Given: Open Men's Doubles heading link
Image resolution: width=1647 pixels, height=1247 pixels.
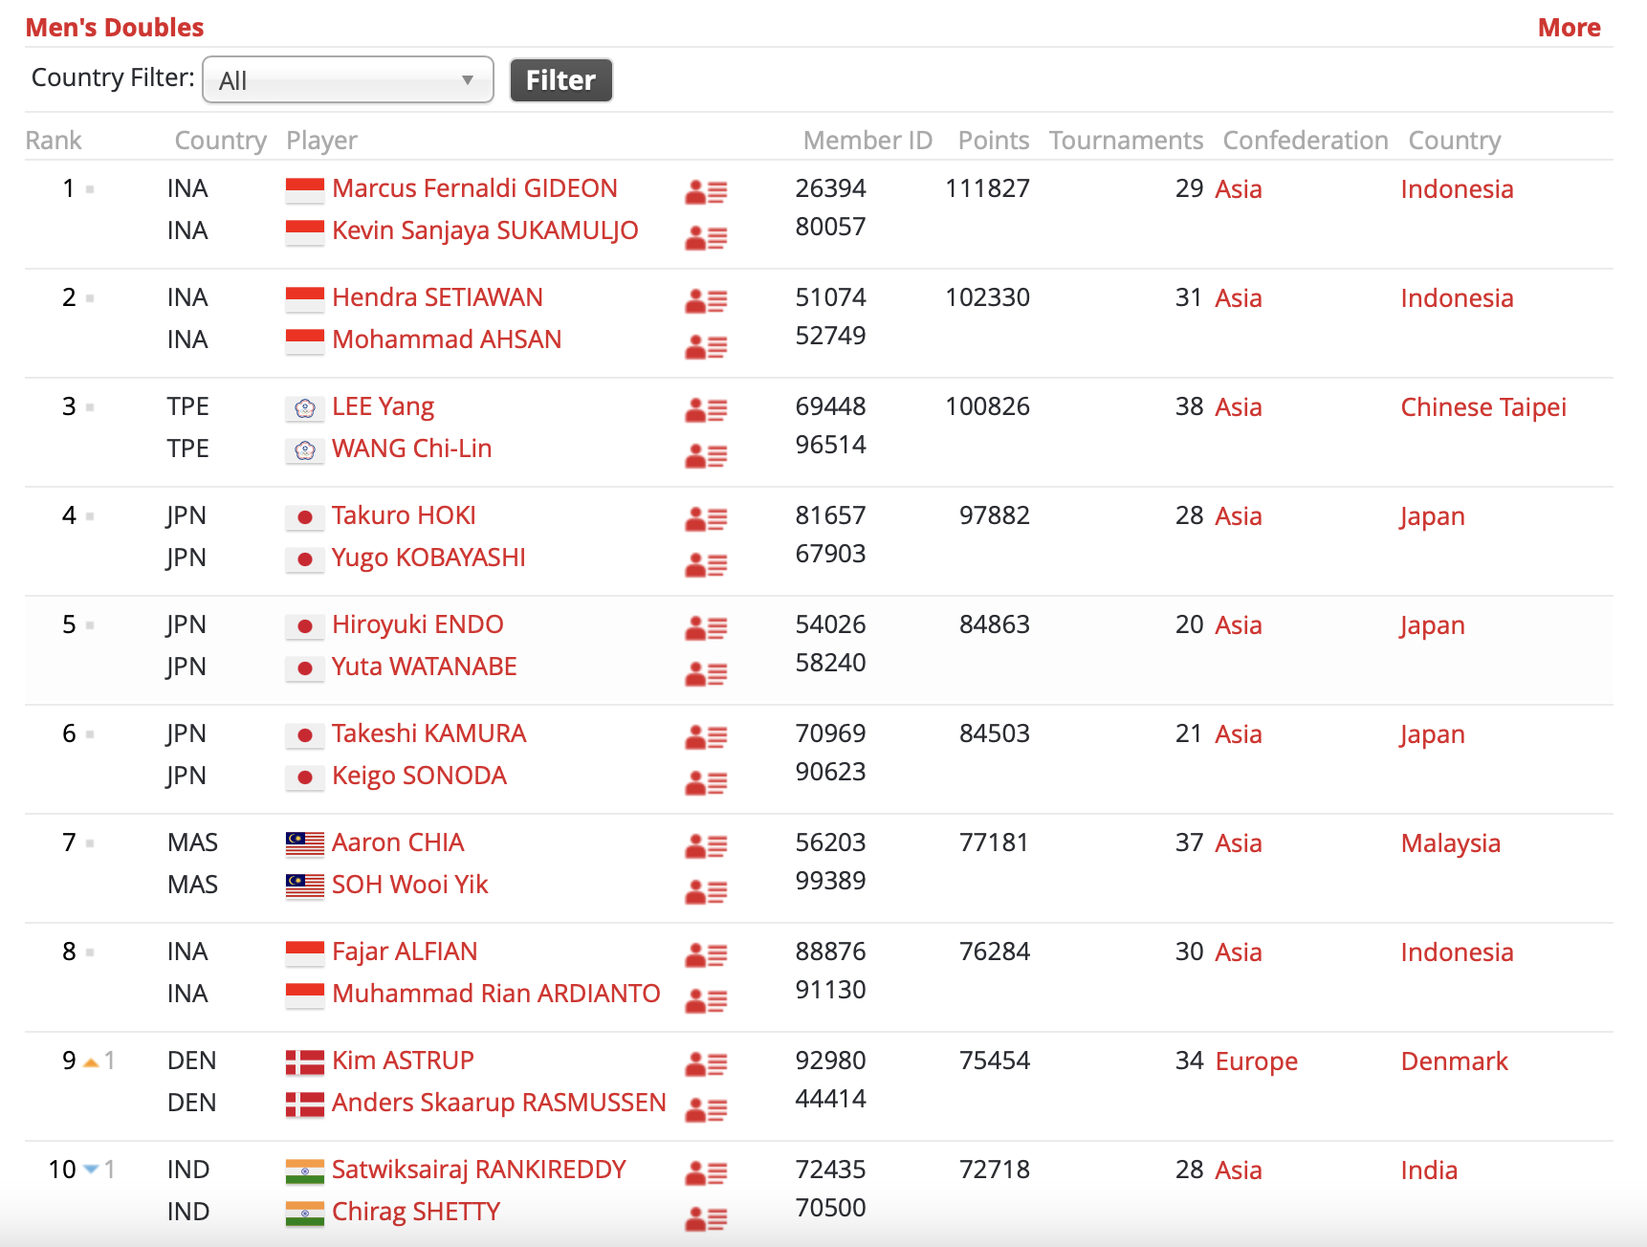Looking at the screenshot, I should coord(115,28).
